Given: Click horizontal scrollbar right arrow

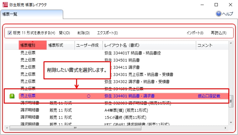Looking at the screenshot, I should pyautogui.click(x=225, y=128).
